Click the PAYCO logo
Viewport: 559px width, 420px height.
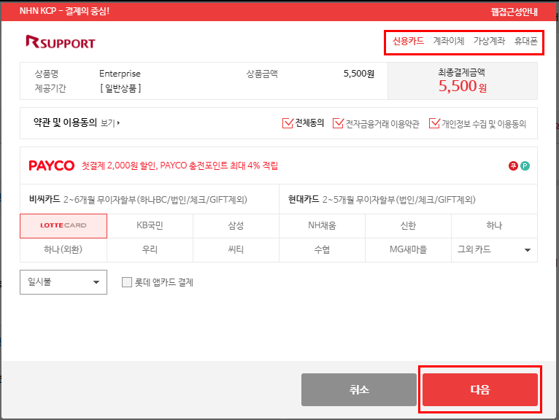click(51, 166)
